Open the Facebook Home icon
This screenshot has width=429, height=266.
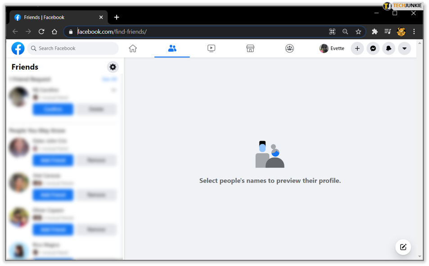tap(132, 48)
